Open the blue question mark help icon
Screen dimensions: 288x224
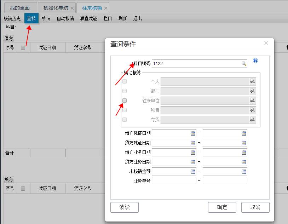(x=255, y=61)
